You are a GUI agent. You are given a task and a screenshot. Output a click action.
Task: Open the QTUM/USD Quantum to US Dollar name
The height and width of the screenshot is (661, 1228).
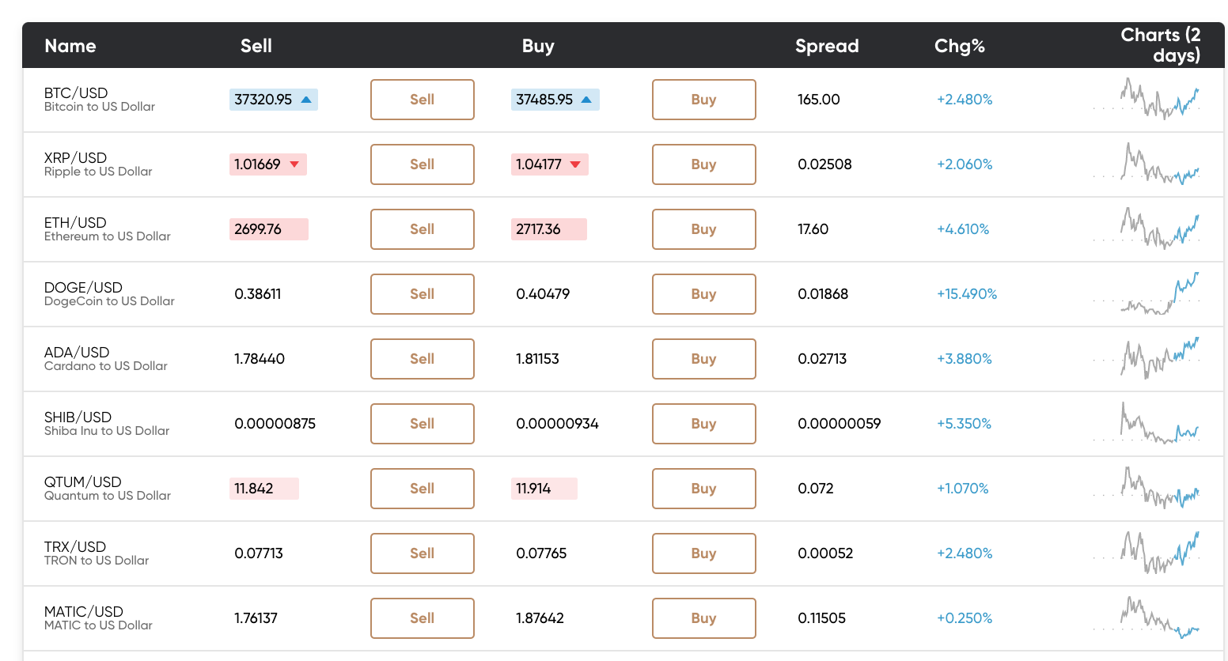point(108,489)
